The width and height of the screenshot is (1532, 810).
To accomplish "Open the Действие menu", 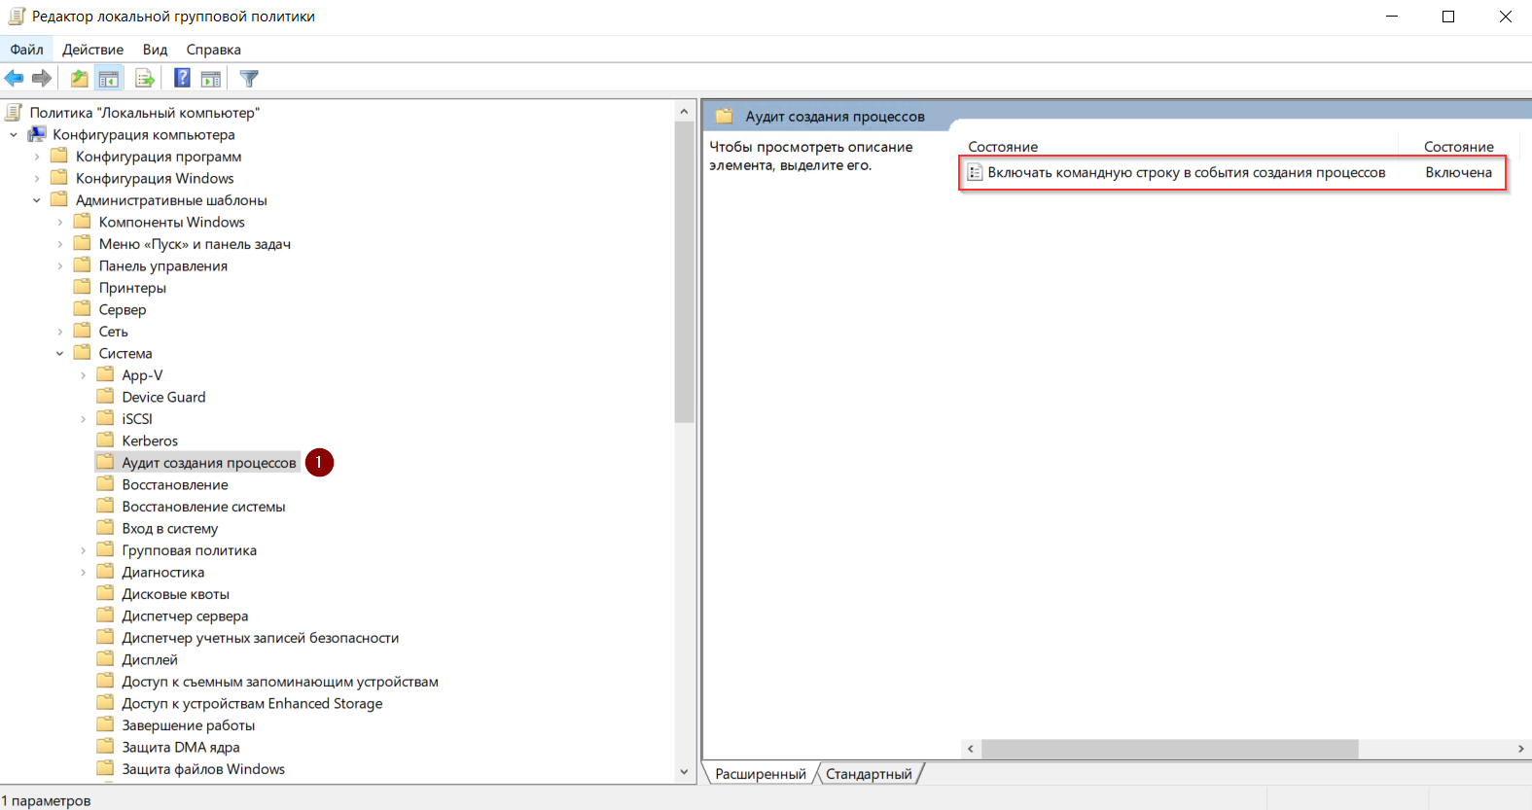I will [92, 50].
